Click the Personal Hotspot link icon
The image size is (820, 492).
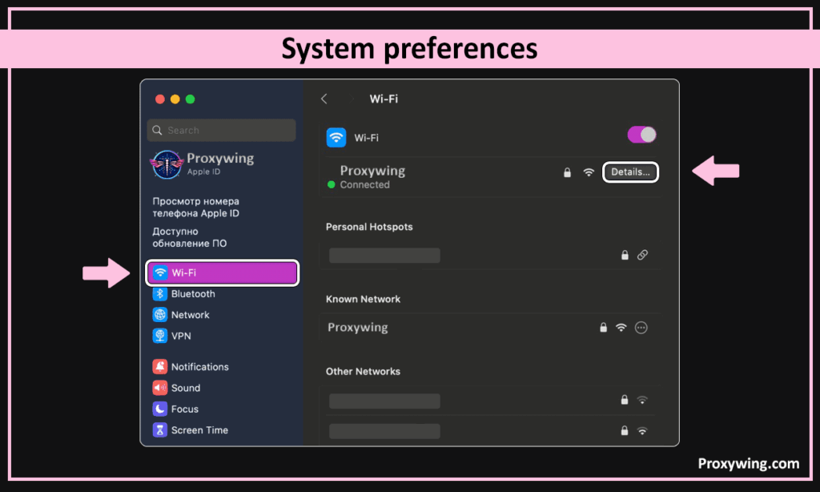(x=642, y=255)
